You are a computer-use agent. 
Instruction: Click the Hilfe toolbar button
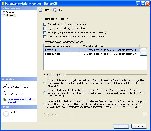tap(58, 10)
